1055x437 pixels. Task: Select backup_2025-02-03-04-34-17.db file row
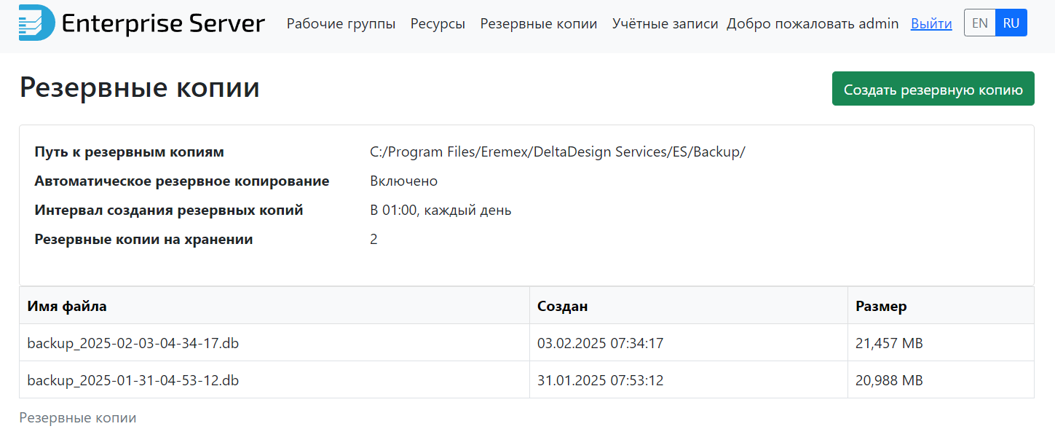pos(133,343)
